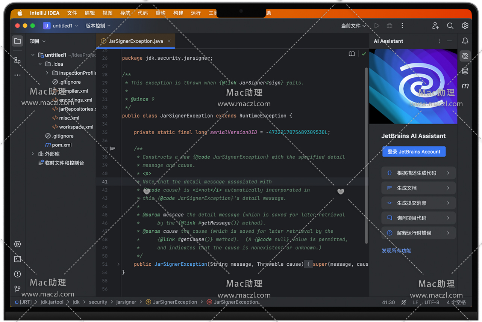Toggle Reader Mode book icon in editor

point(352,54)
